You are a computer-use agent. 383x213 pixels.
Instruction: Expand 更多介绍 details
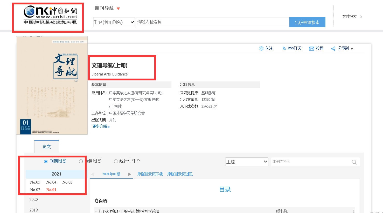click(101, 126)
